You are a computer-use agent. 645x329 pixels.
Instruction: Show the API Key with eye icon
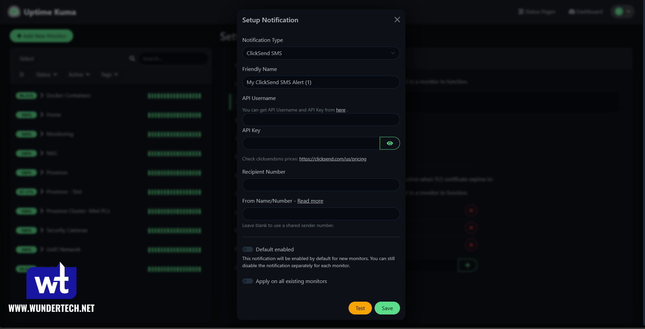[390, 143]
